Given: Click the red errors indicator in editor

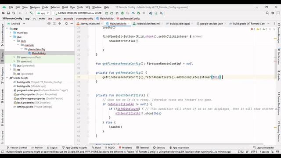Looking at the screenshot, I should coord(253,29).
